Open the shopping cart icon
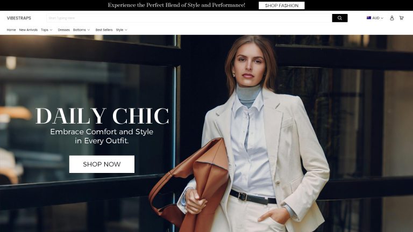The width and height of the screenshot is (413, 232). [x=401, y=18]
